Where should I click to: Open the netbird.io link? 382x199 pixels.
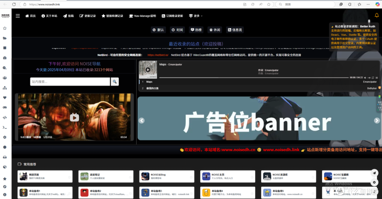pyautogui.click(x=158, y=55)
